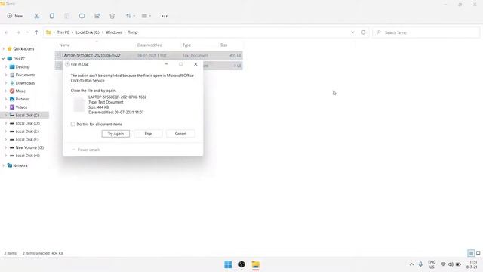The image size is (483, 272).
Task: Select This PC in navigation pane
Action: coord(19,59)
